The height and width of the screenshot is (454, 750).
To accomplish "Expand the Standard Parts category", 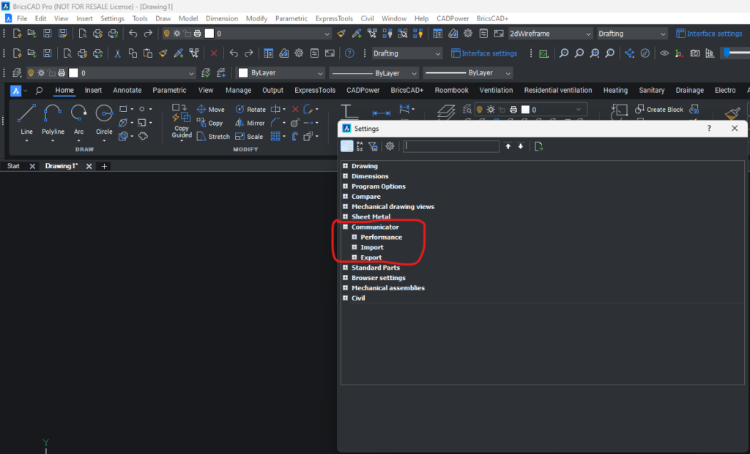I will click(x=346, y=268).
